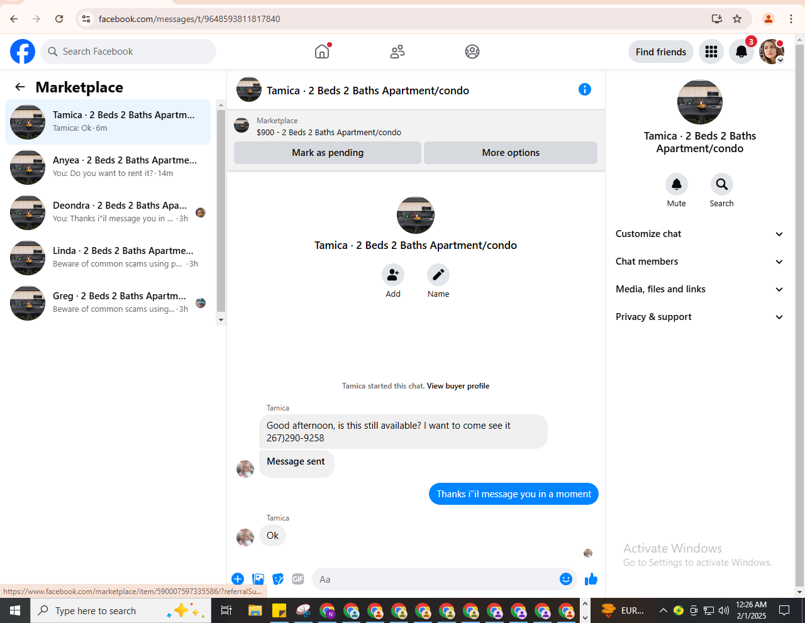Viewport: 805px width, 623px height.
Task: Expand Media, files and links section
Action: click(699, 289)
